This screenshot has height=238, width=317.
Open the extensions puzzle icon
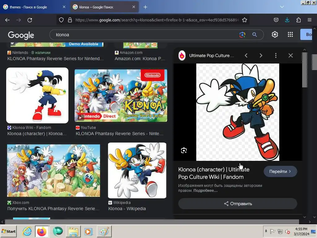298,20
